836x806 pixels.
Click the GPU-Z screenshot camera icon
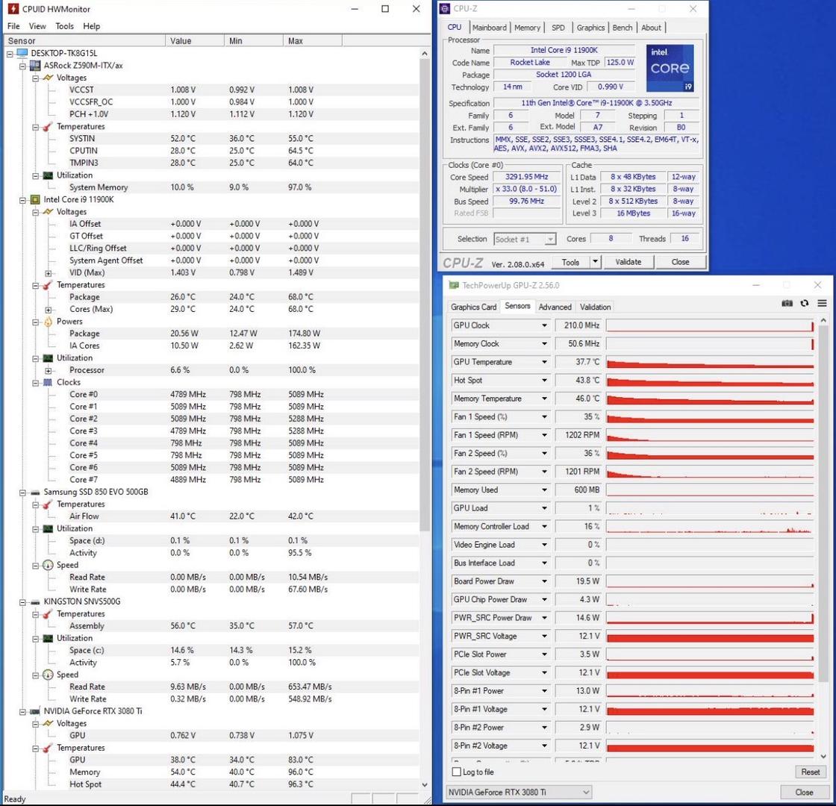pos(787,304)
